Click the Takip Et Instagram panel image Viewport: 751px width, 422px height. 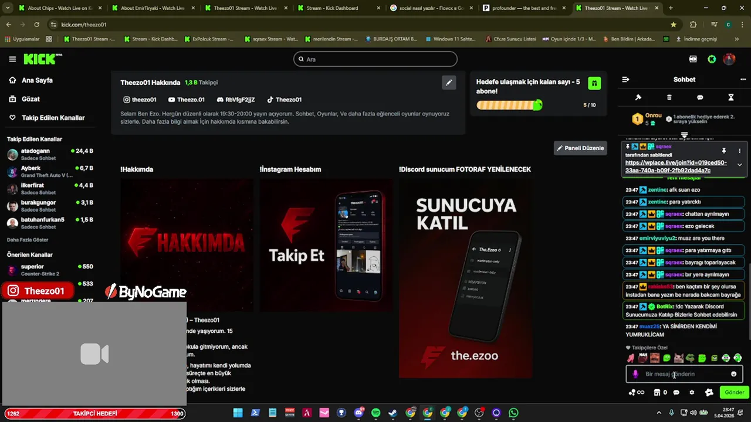click(326, 244)
